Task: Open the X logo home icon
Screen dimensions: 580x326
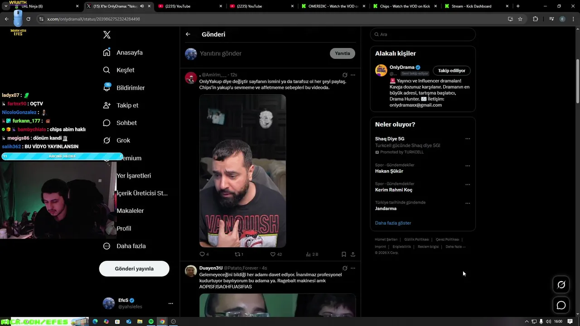Action: pos(107,35)
